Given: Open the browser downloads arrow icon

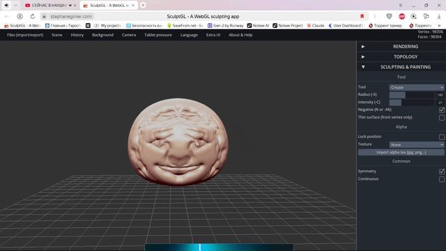Looking at the screenshot, I should pos(439,17).
